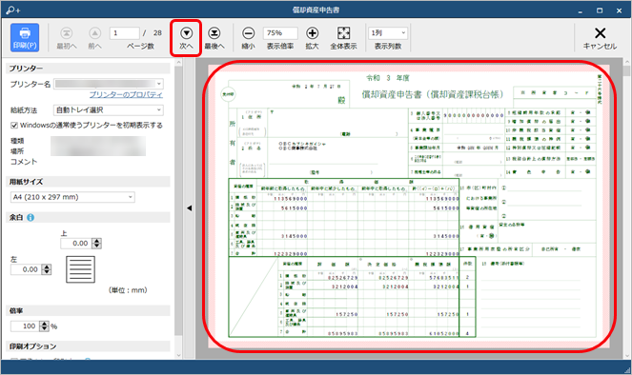Click the 印刷(P) print button
Image resolution: width=632 pixels, height=375 pixels.
25,37
